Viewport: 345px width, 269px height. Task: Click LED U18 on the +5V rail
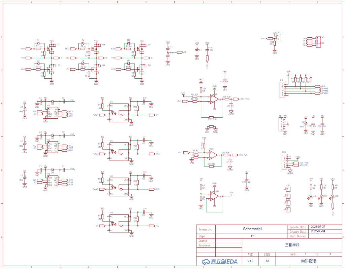click(x=311, y=196)
